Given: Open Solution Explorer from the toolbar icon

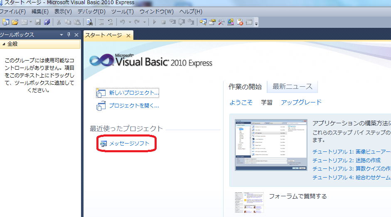Looking at the screenshot, I should 203,22.
